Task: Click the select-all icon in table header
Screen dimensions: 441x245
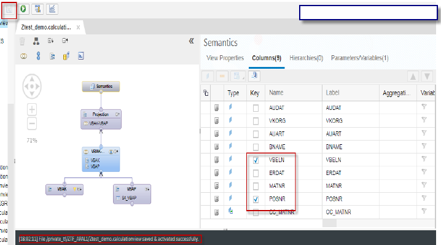Action: click(206, 93)
